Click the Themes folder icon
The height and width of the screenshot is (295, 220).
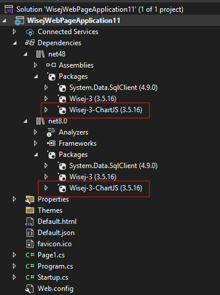click(30, 210)
